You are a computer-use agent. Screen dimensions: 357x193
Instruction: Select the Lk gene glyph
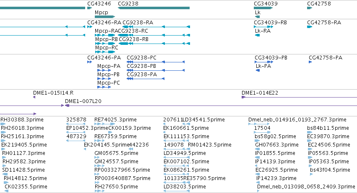pyautogui.click(x=257, y=17)
